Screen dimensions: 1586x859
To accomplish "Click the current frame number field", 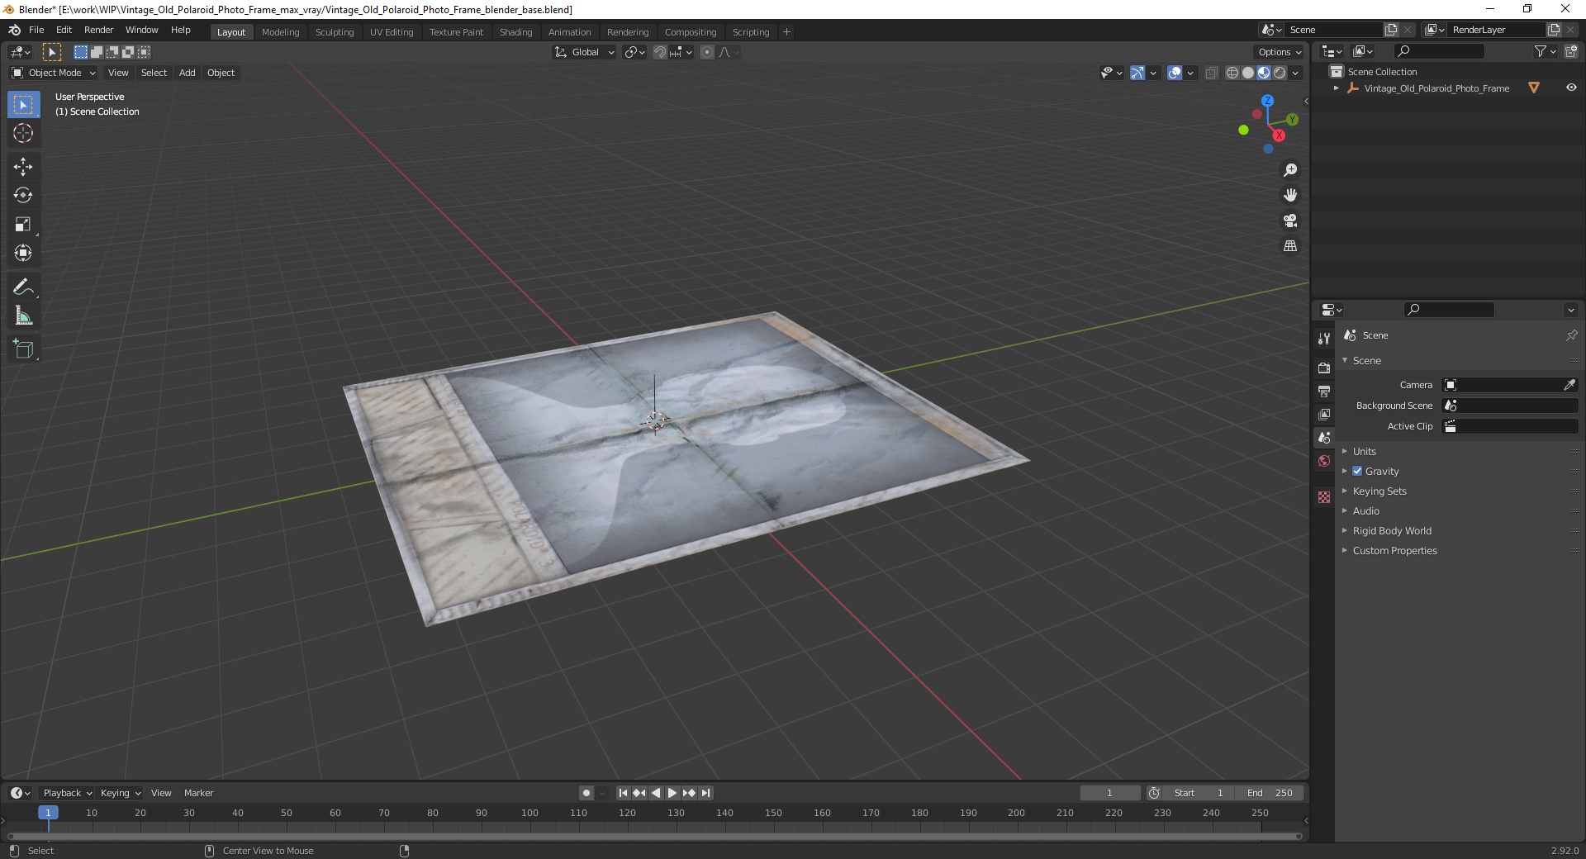I will click(x=1109, y=793).
